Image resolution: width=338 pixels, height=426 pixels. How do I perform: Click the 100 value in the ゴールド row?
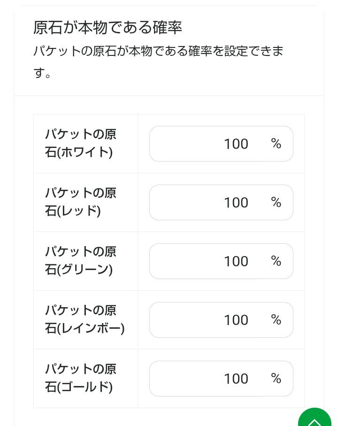[x=236, y=379]
